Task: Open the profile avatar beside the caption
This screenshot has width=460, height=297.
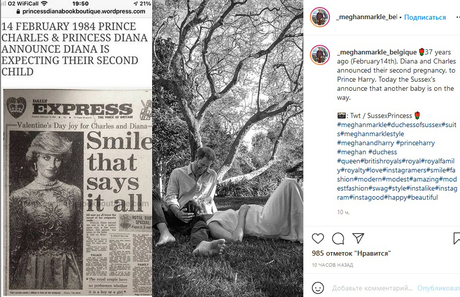Action: pyautogui.click(x=320, y=54)
